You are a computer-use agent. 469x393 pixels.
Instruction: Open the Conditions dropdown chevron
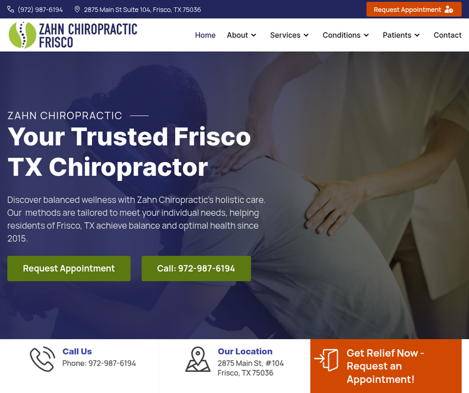point(366,35)
